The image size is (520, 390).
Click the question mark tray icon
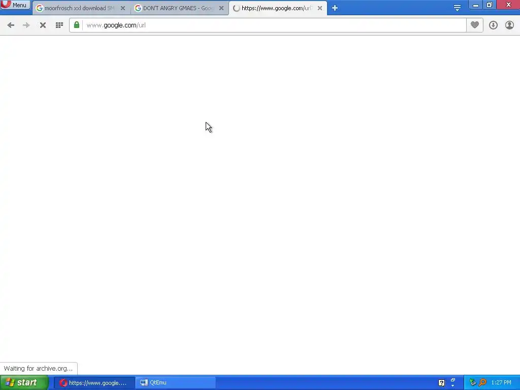(x=441, y=383)
